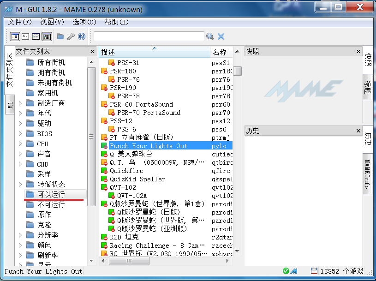376x281 pixels.
Task: Open the 帮助(H) menu
Action: click(x=117, y=22)
